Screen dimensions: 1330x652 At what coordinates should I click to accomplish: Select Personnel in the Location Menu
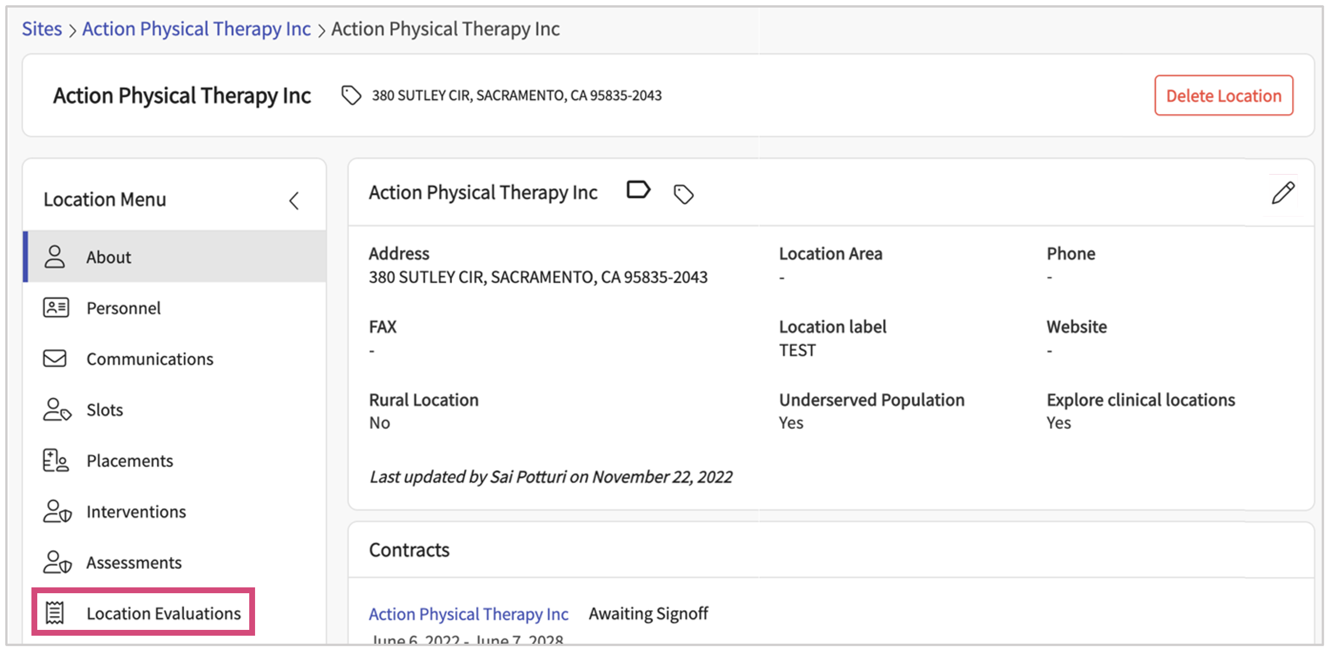[x=123, y=308]
